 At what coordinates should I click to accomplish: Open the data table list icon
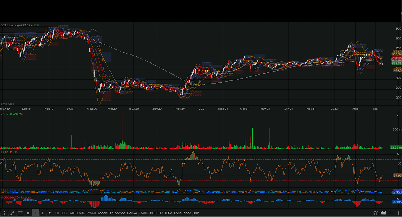point(20,213)
